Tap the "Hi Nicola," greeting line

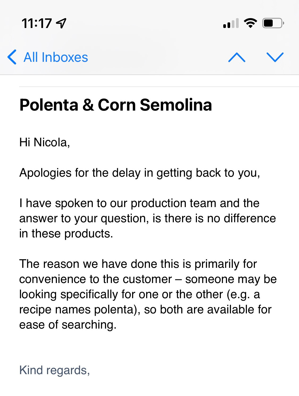point(44,142)
